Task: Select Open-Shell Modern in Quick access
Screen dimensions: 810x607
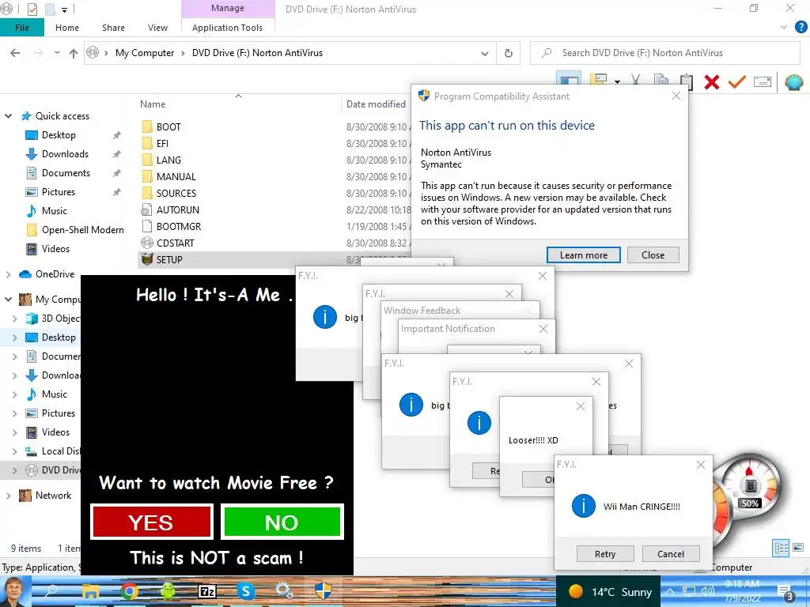Action: pyautogui.click(x=82, y=230)
